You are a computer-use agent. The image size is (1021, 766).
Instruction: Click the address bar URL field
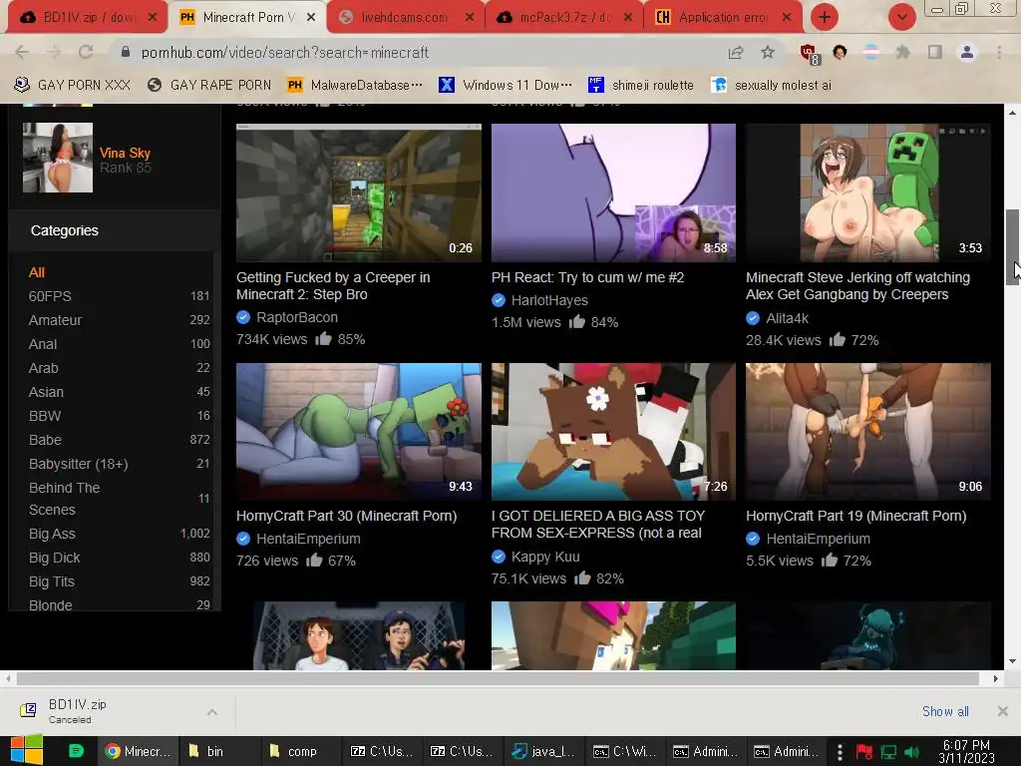(417, 53)
